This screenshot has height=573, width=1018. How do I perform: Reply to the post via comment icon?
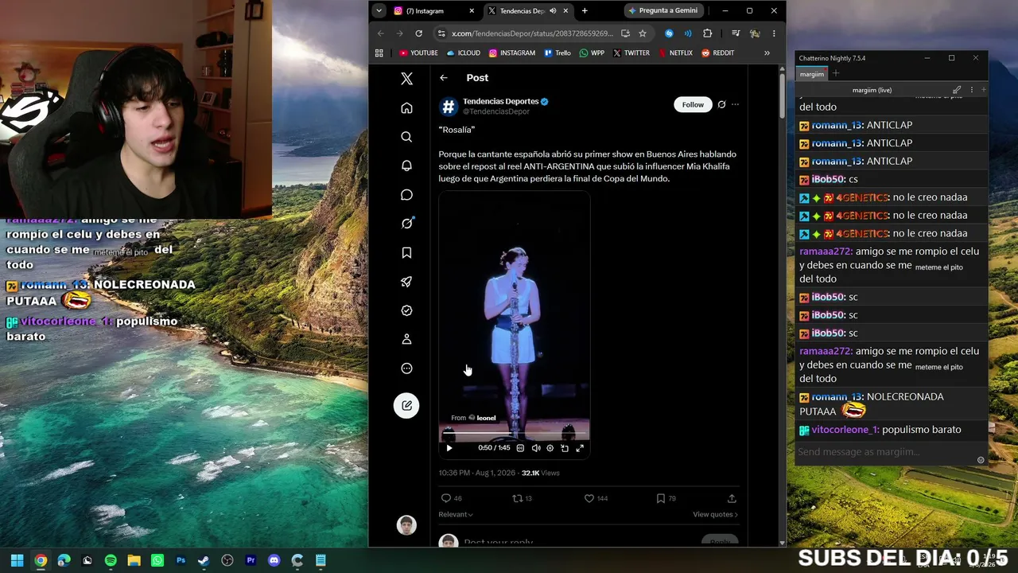click(x=446, y=498)
